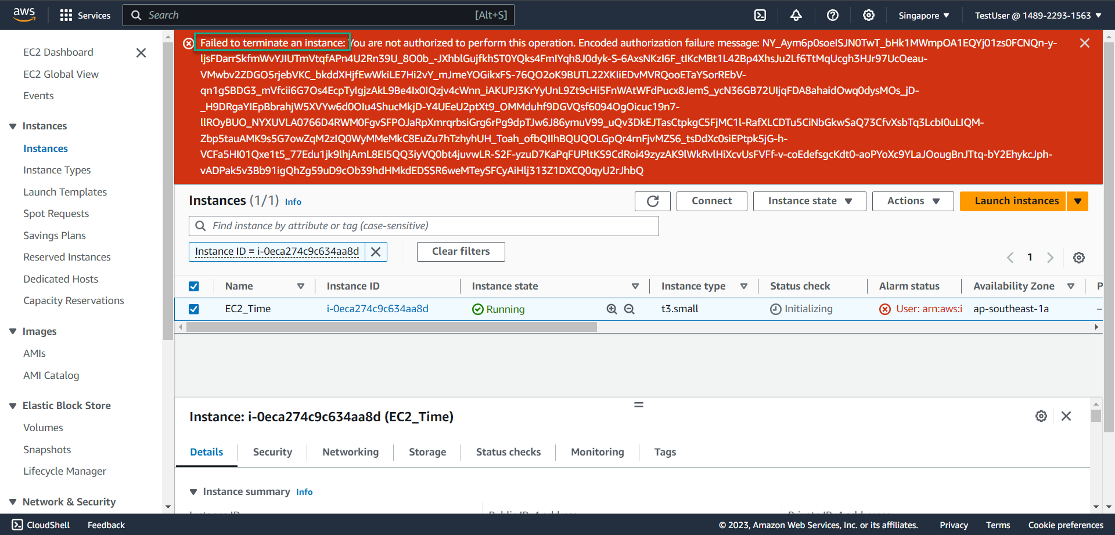Sort by Availability Zone column arrow
The height and width of the screenshot is (535, 1115).
(x=1071, y=286)
